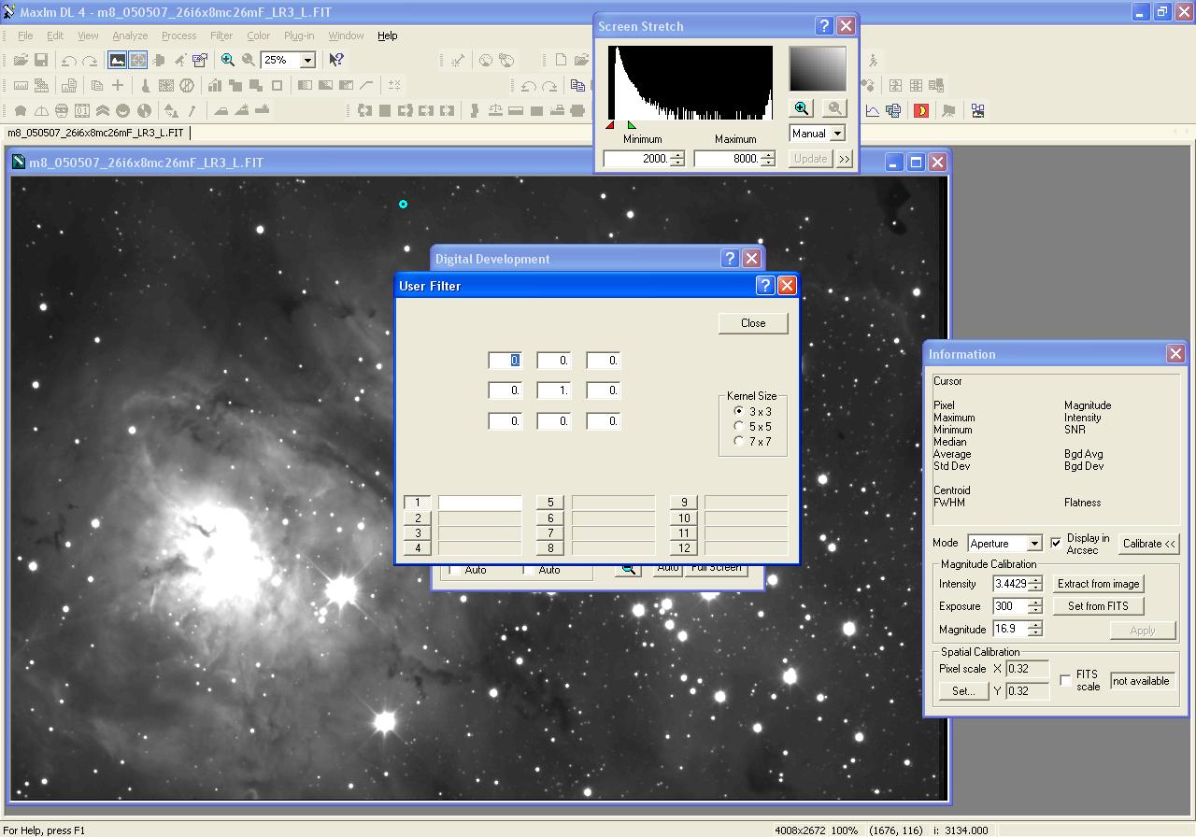Click the Extract from image button

(x=1098, y=584)
